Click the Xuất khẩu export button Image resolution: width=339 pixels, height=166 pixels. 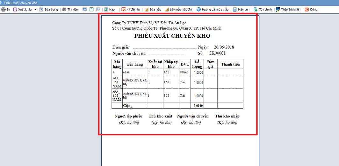point(22,10)
